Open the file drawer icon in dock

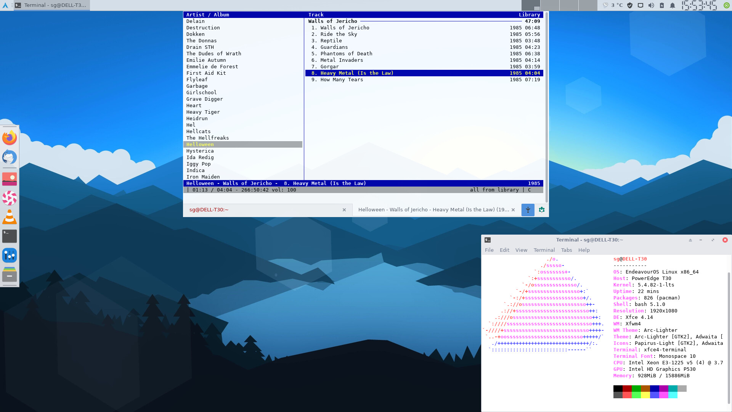pos(10,275)
